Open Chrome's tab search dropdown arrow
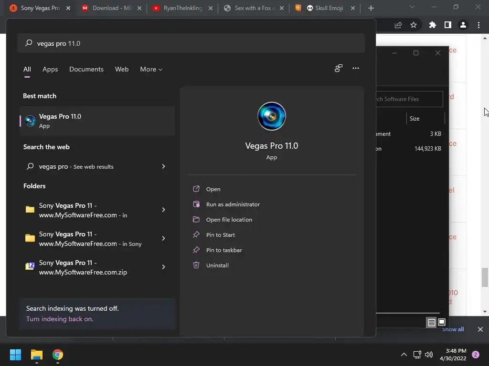 coord(412,7)
